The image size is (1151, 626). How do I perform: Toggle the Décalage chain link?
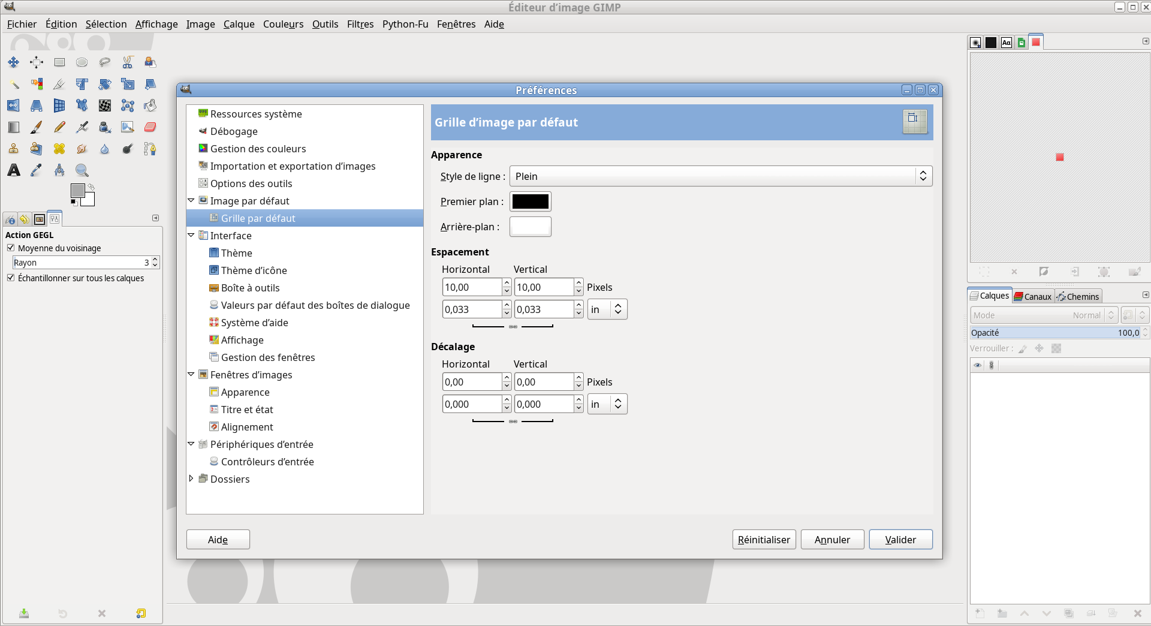pyautogui.click(x=513, y=422)
